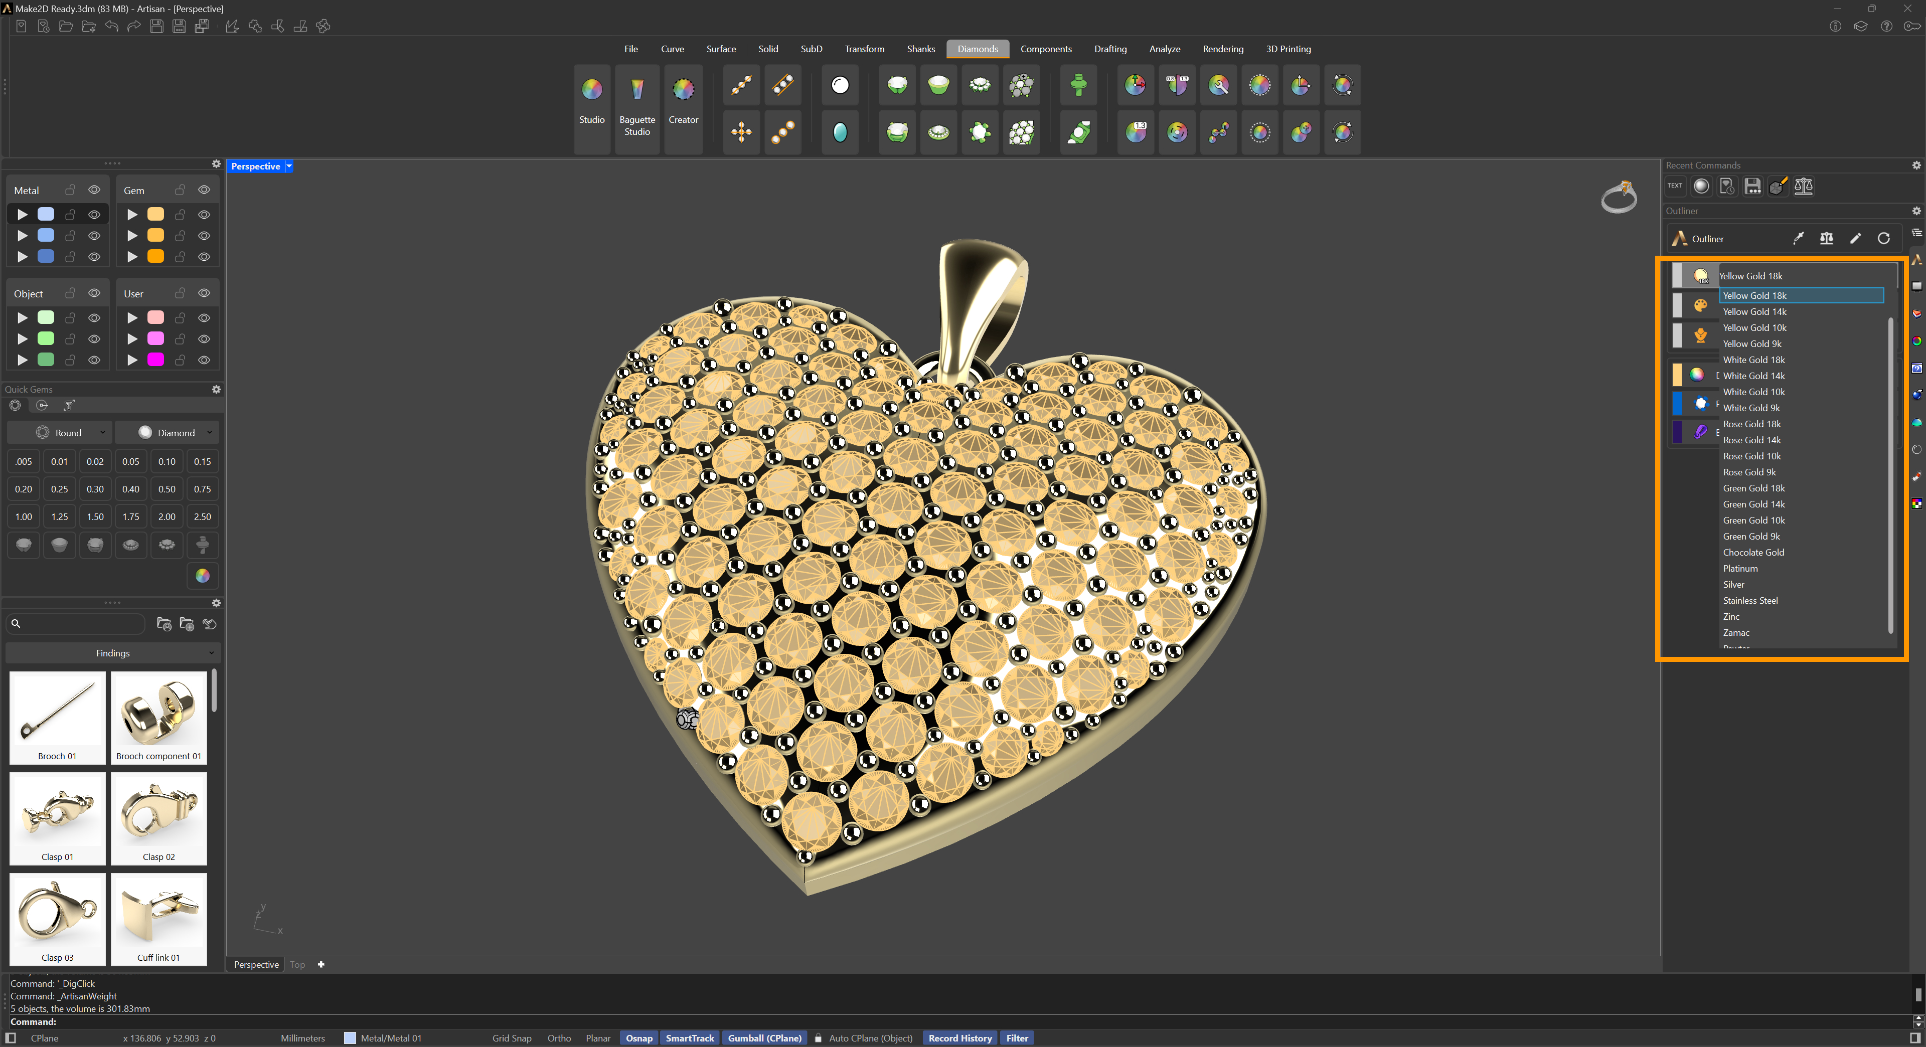Screen dimensions: 1926x1047
Task: Click the TEXT recent command icon
Action: [x=1675, y=186]
